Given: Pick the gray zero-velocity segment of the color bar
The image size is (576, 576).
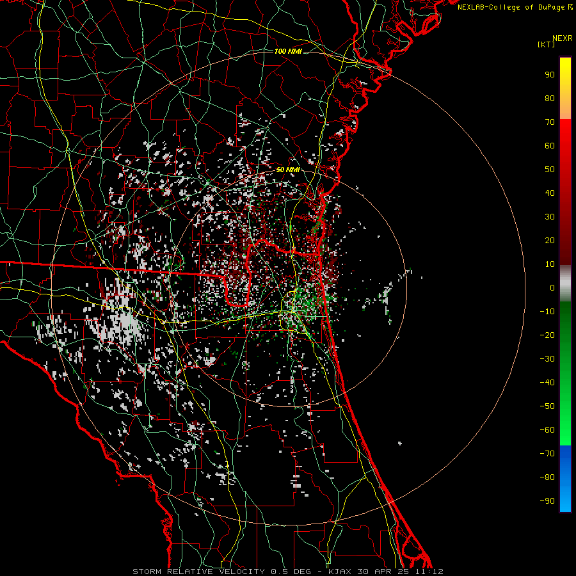Looking at the screenshot, I should 565,284.
